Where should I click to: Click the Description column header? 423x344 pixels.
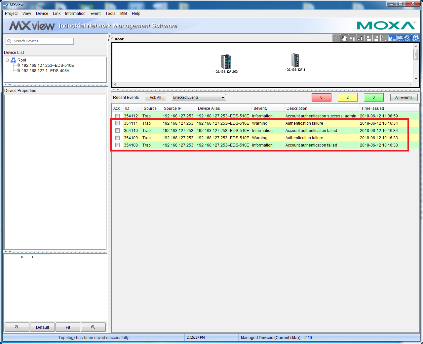click(x=322, y=108)
